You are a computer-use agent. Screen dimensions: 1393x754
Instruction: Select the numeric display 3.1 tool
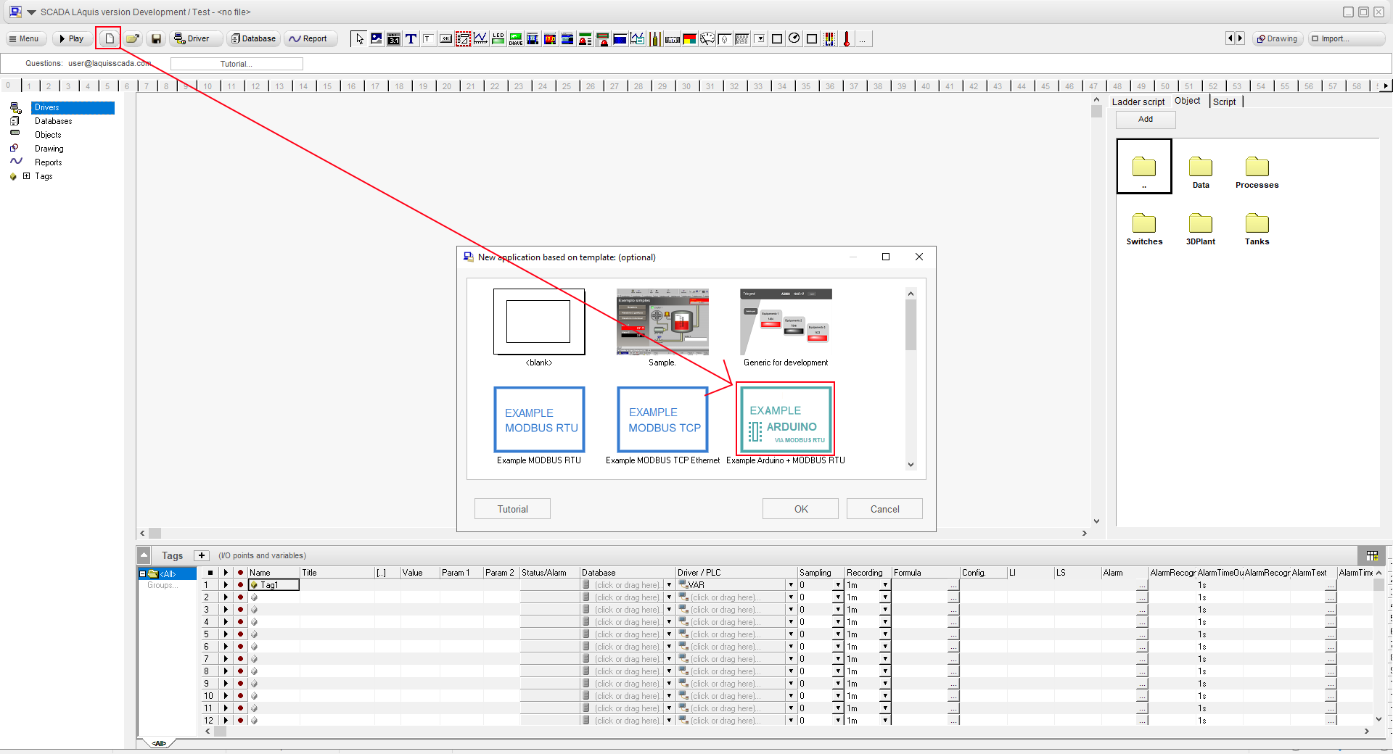pyautogui.click(x=394, y=38)
